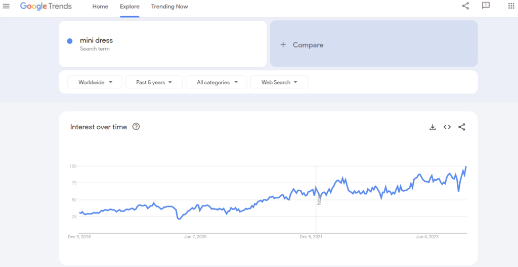518x267 pixels.
Task: Expand the Worldwide region dropdown
Action: [95, 82]
